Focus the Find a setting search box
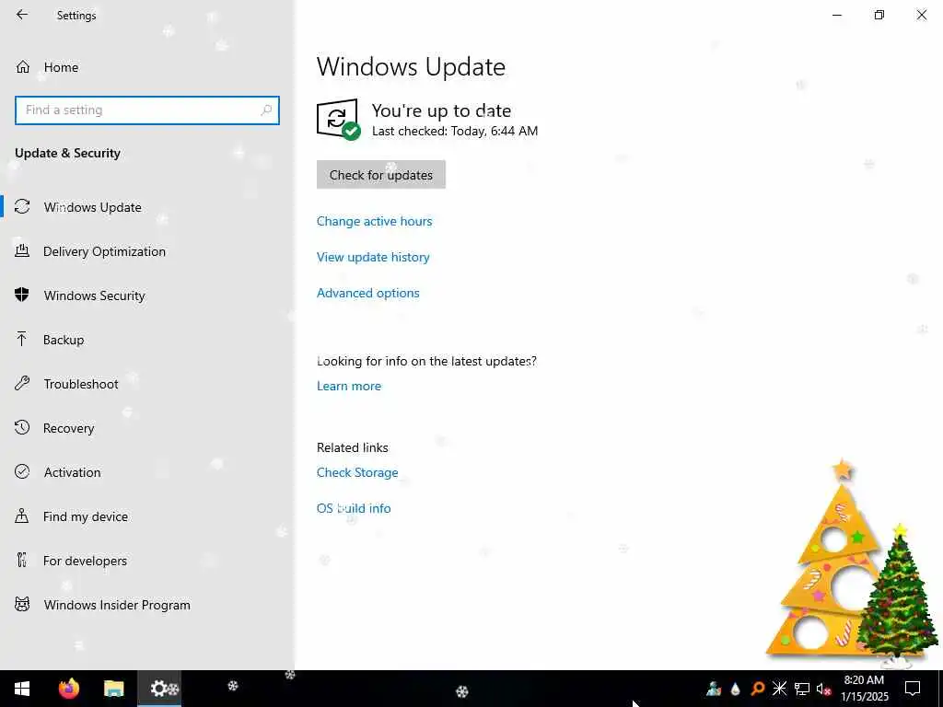This screenshot has height=707, width=943. (x=147, y=110)
